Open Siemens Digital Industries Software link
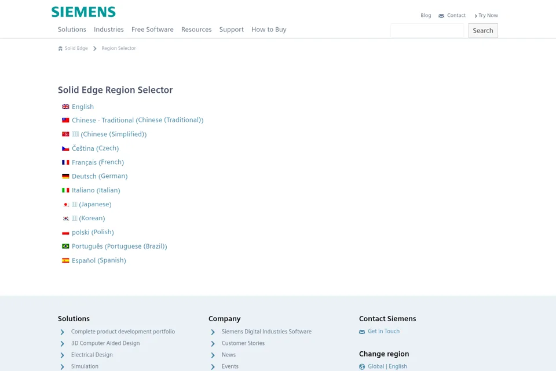Viewport: 556px width, 371px height. [266, 332]
